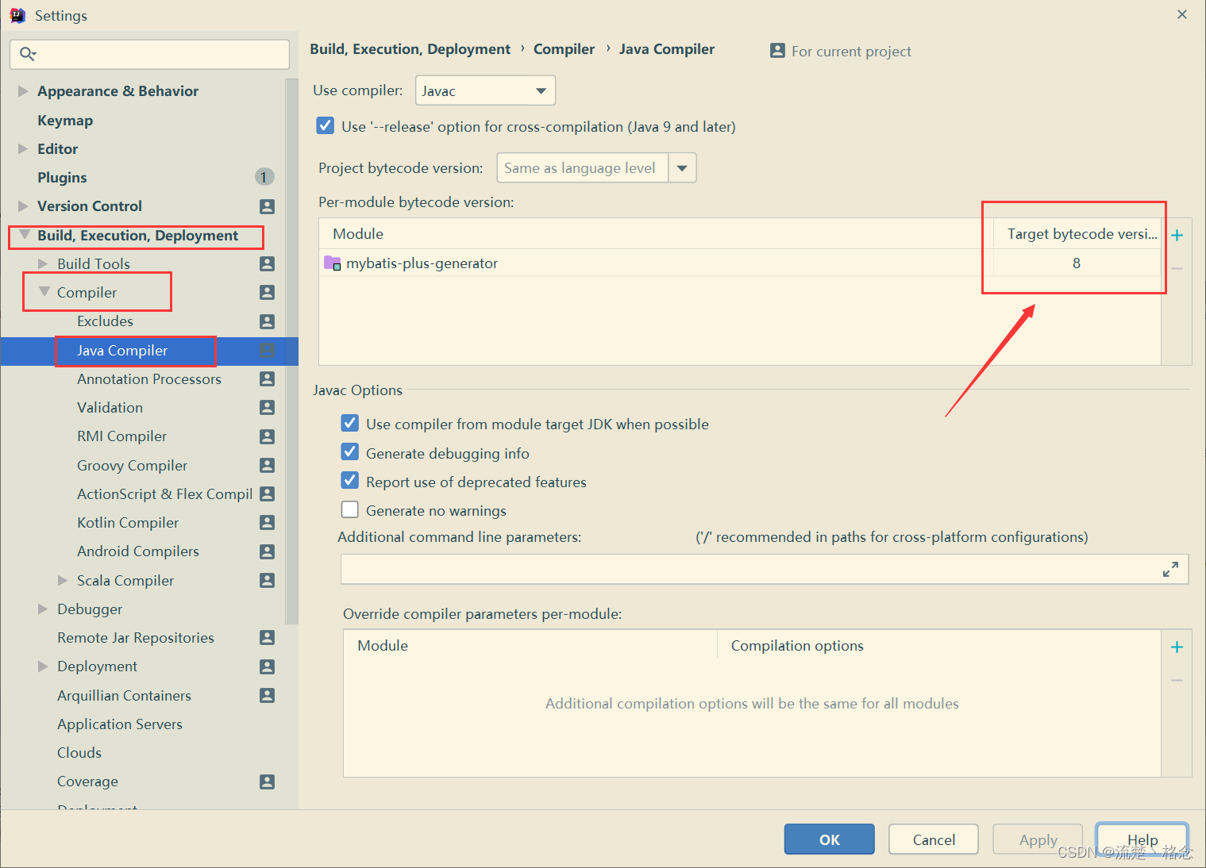Click the project icon beside Excludes
1206x868 pixels.
coord(267,321)
